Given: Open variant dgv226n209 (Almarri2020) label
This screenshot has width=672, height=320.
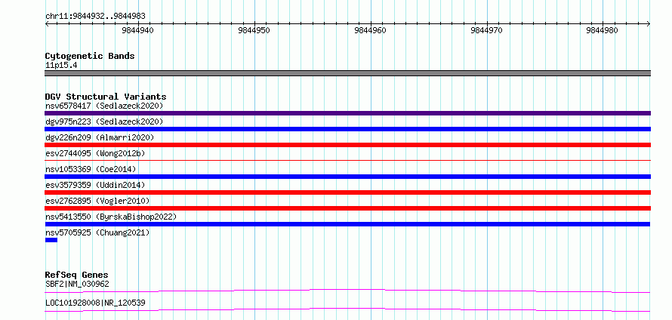Looking at the screenshot, I should point(100,137).
